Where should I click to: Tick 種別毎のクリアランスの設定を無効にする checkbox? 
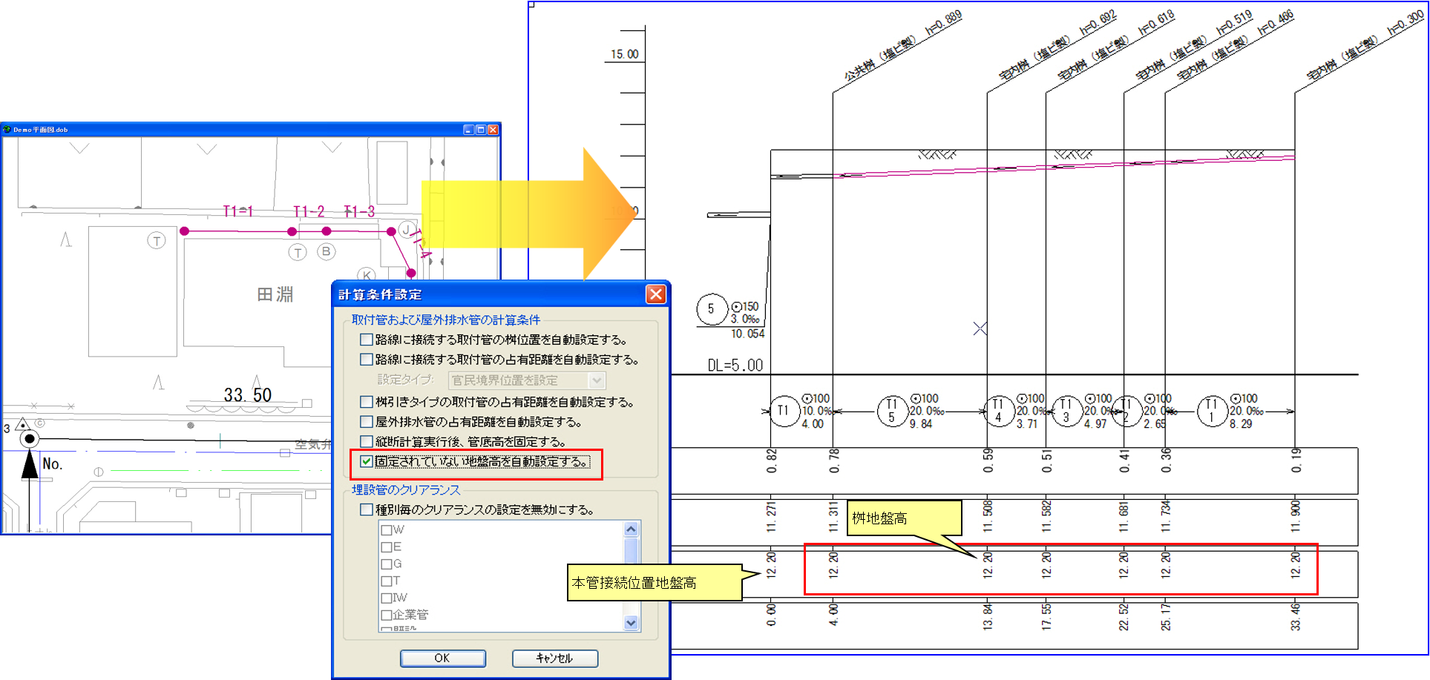tap(367, 509)
